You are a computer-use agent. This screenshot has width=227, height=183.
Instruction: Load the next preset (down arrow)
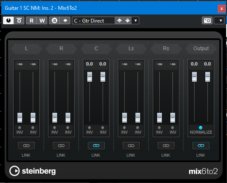point(127,20)
